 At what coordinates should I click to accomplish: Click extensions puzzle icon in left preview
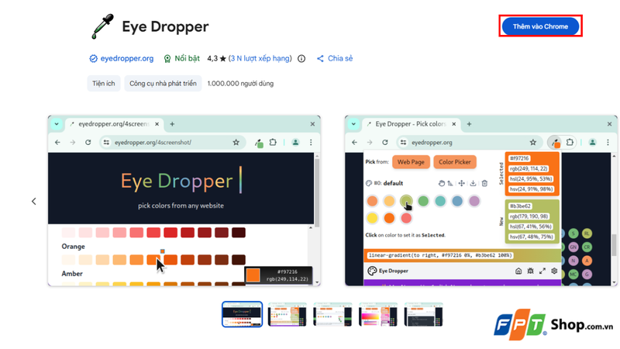(273, 142)
